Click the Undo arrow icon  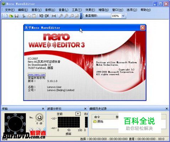click(41, 16)
